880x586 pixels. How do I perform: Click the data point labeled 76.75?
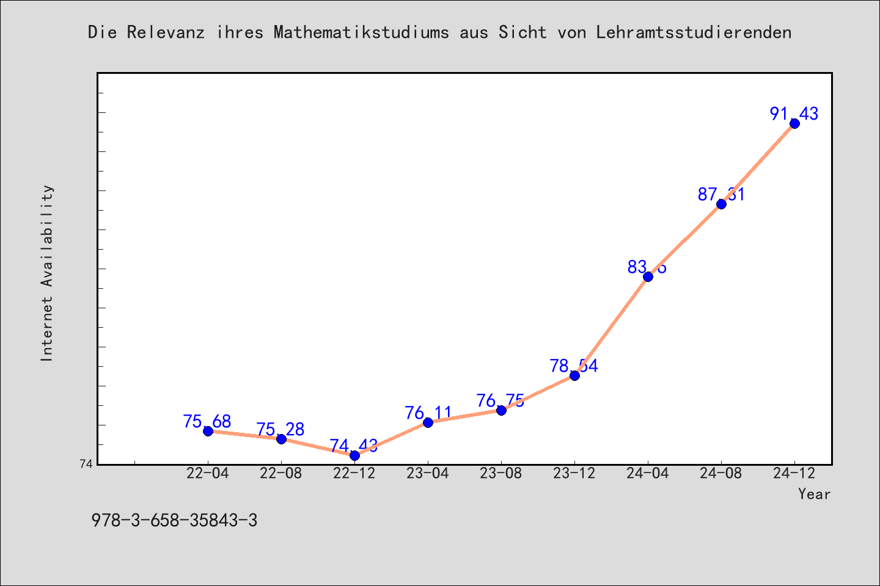tap(501, 410)
